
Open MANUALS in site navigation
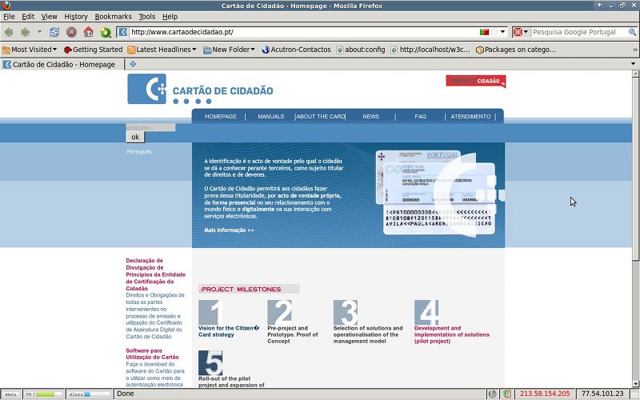coord(270,116)
